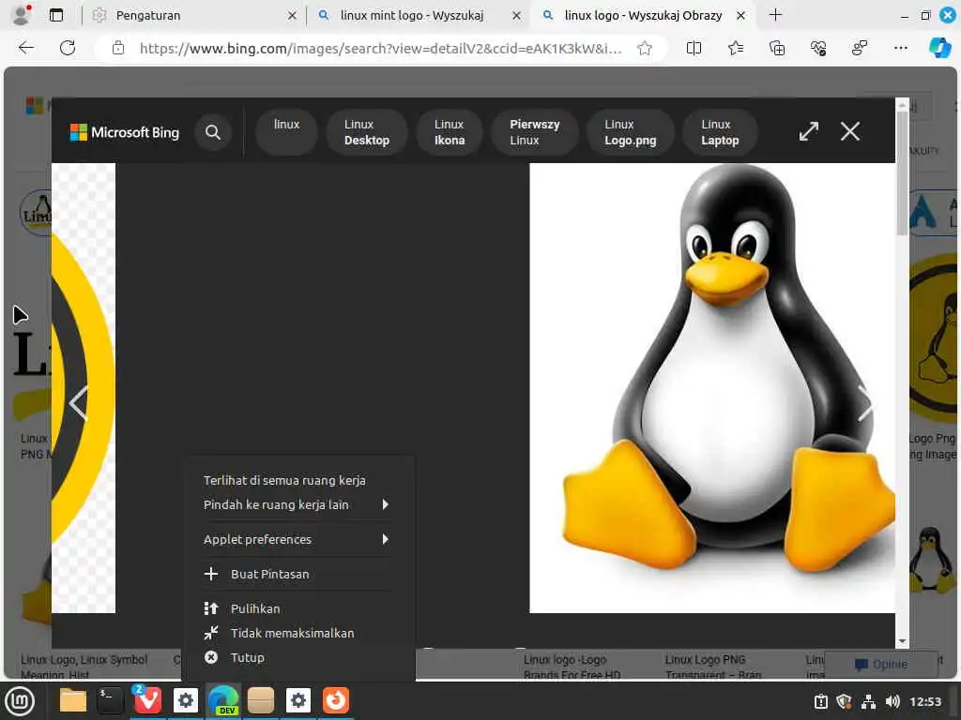This screenshot has height=720, width=961.
Task: Open Collections icon in toolbar
Action: pyautogui.click(x=777, y=48)
